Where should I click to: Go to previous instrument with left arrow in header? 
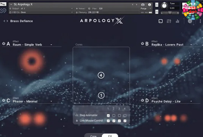tap(132, 5)
